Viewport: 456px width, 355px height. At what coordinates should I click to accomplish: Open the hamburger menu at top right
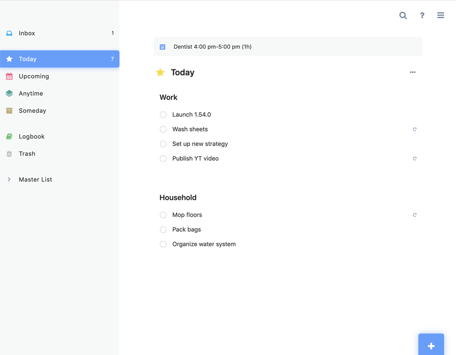440,15
